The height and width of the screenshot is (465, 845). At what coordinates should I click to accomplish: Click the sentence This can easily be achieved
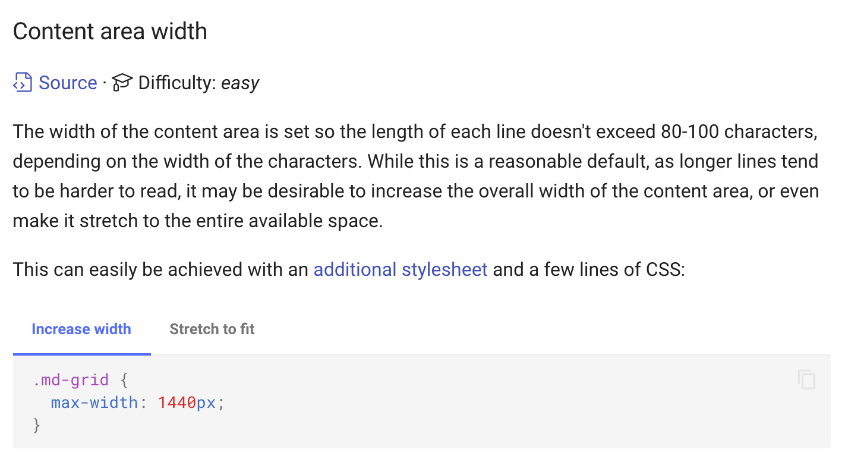point(349,270)
